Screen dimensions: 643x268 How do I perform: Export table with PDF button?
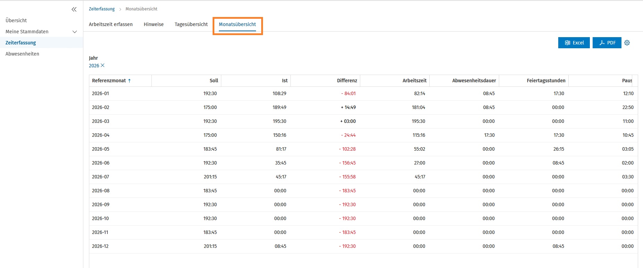[607, 43]
